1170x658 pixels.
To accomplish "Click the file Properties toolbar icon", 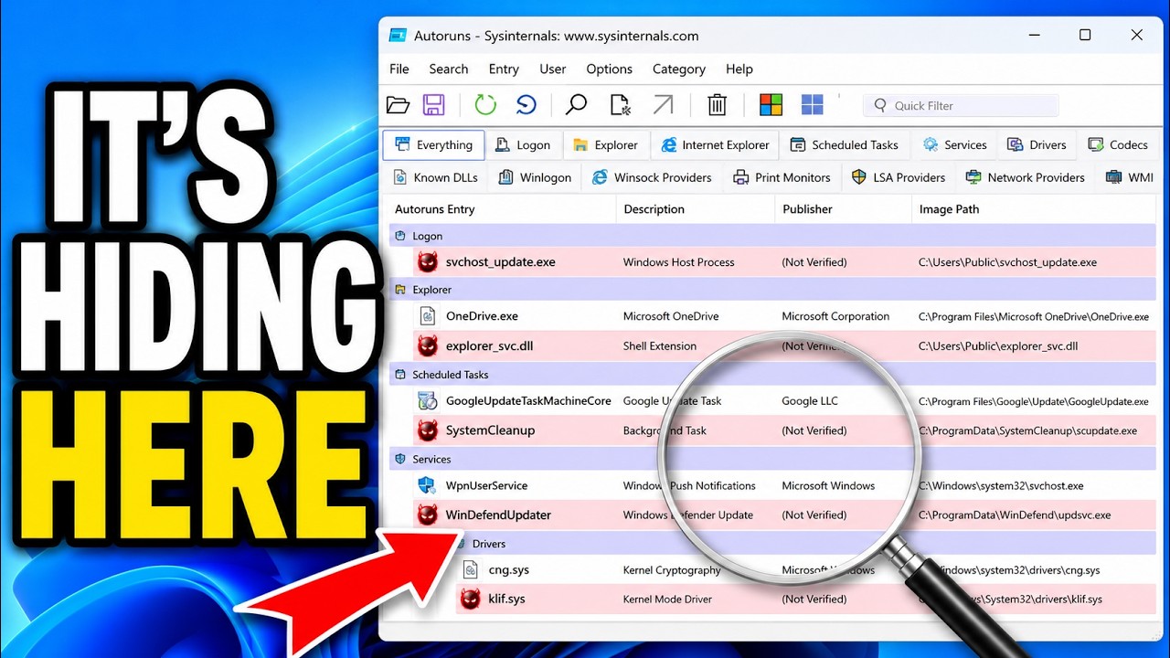I will tap(621, 105).
